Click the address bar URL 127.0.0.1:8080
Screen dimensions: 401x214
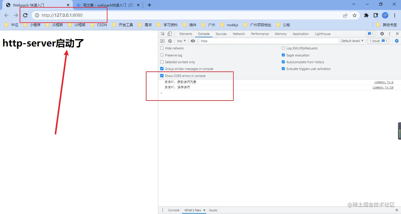(62, 15)
